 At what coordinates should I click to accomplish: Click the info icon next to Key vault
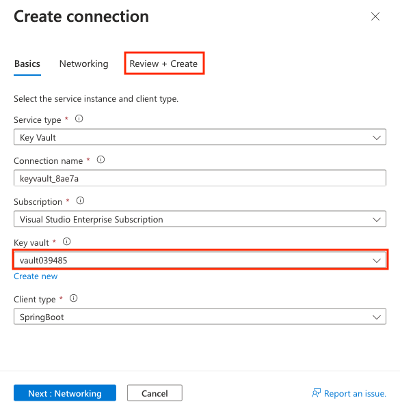(67, 242)
